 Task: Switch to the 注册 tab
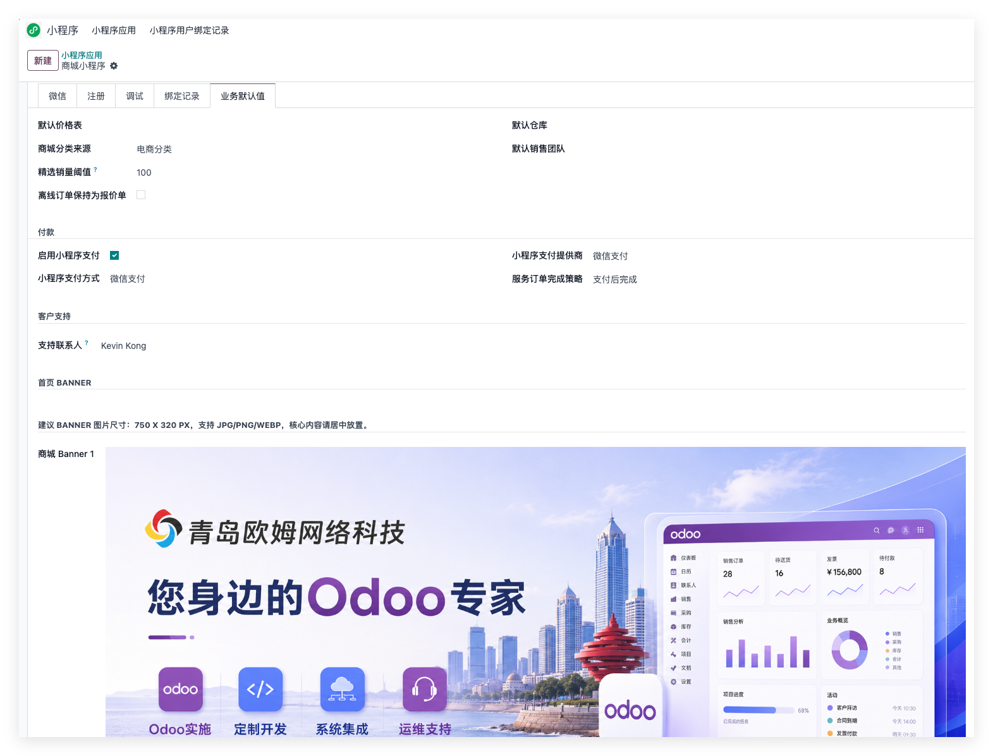pos(96,96)
